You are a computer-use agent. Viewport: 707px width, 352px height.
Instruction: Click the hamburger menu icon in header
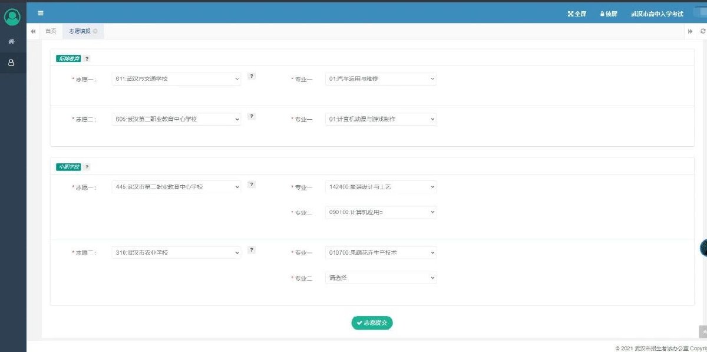[40, 13]
